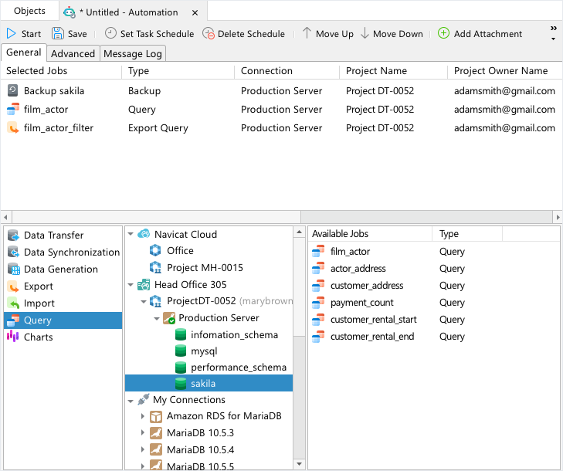The width and height of the screenshot is (563, 471).
Task: Click the Move Down arrow icon
Action: point(365,33)
